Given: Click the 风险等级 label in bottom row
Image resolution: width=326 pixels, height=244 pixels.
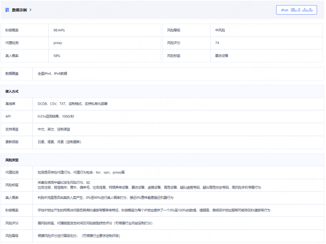Looking at the screenshot, I should tap(12, 236).
